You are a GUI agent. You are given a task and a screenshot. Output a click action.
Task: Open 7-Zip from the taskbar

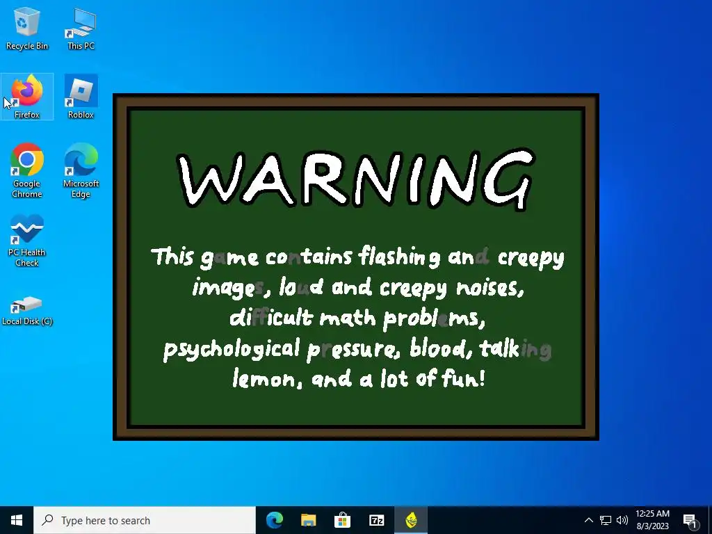[376, 520]
